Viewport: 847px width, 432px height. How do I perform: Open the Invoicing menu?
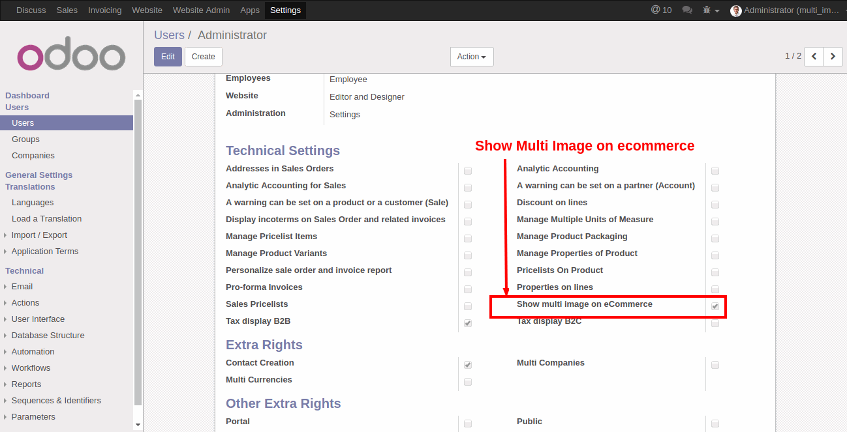[x=104, y=10]
